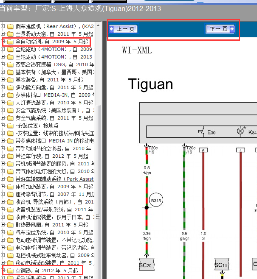Click folder icon of 收音机-导航系统（南韩）
This screenshot has height=279, width=257.
(x=10, y=202)
